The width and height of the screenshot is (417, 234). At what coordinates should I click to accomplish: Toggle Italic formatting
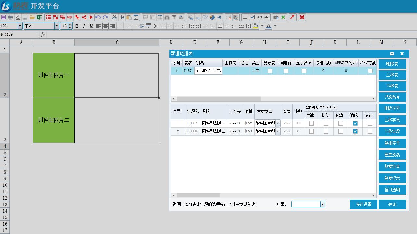84,26
